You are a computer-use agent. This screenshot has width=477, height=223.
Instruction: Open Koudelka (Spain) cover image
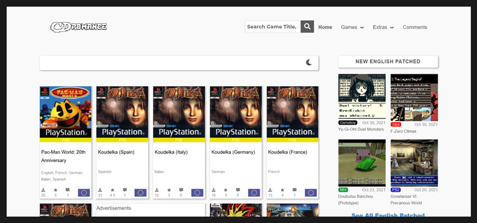click(122, 112)
